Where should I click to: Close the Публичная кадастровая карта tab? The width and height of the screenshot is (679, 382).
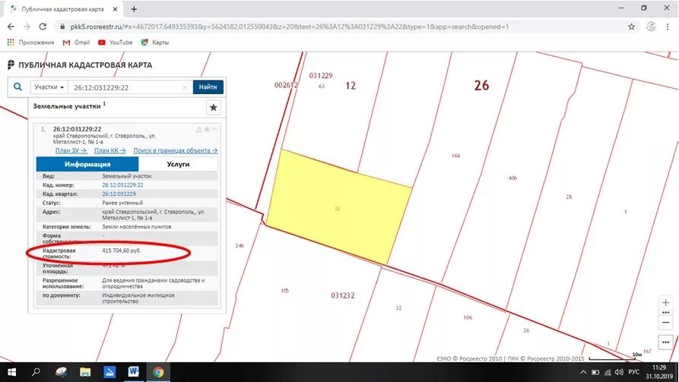tap(115, 9)
